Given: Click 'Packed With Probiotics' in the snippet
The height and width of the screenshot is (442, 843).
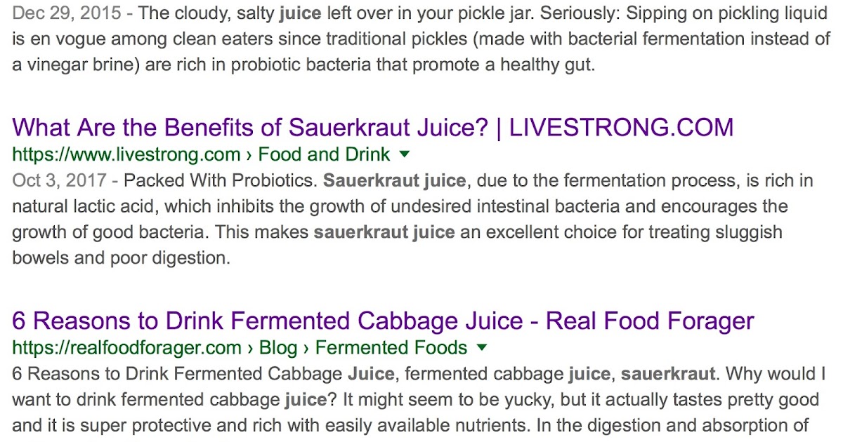Looking at the screenshot, I should pos(220,181).
